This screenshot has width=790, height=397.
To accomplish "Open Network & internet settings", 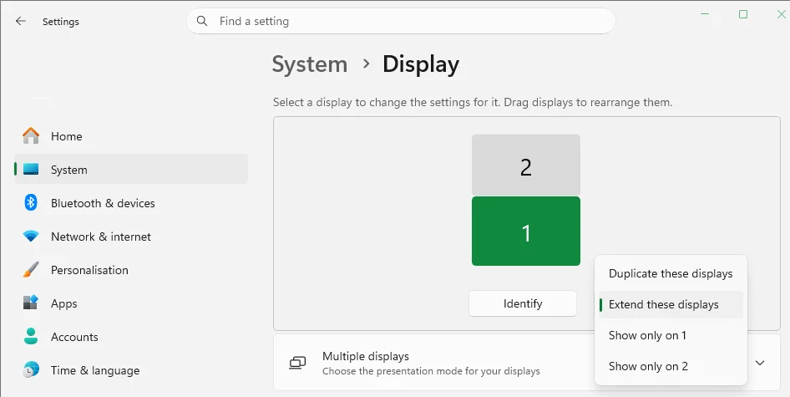I will coord(131,236).
